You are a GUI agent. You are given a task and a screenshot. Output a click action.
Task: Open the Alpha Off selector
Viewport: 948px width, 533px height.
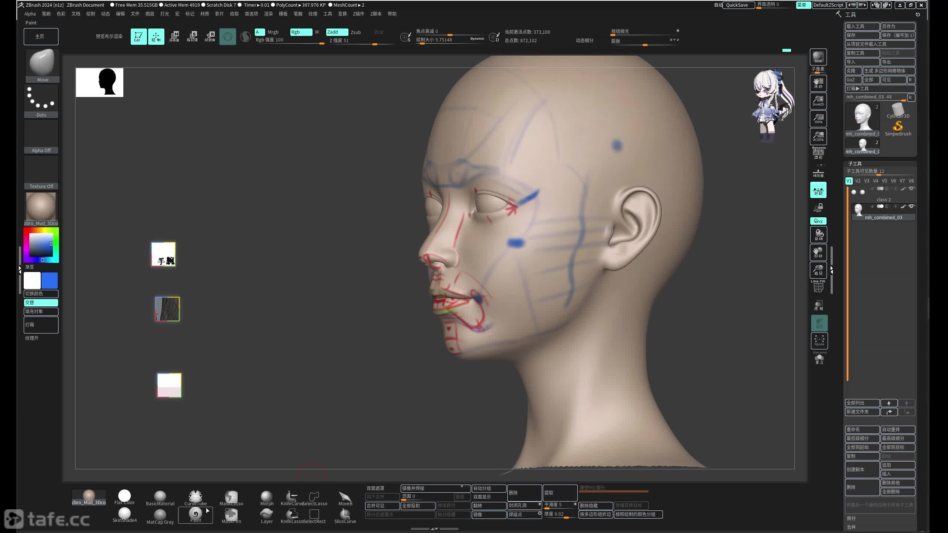(x=41, y=136)
